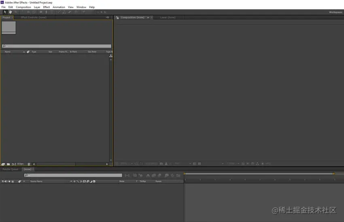This screenshot has width=344, height=222.
Task: Click the Effect fx switch column icon
Action: pos(81,181)
